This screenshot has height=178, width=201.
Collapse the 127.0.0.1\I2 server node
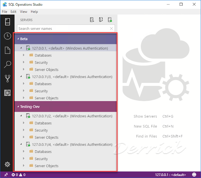(x=21, y=116)
